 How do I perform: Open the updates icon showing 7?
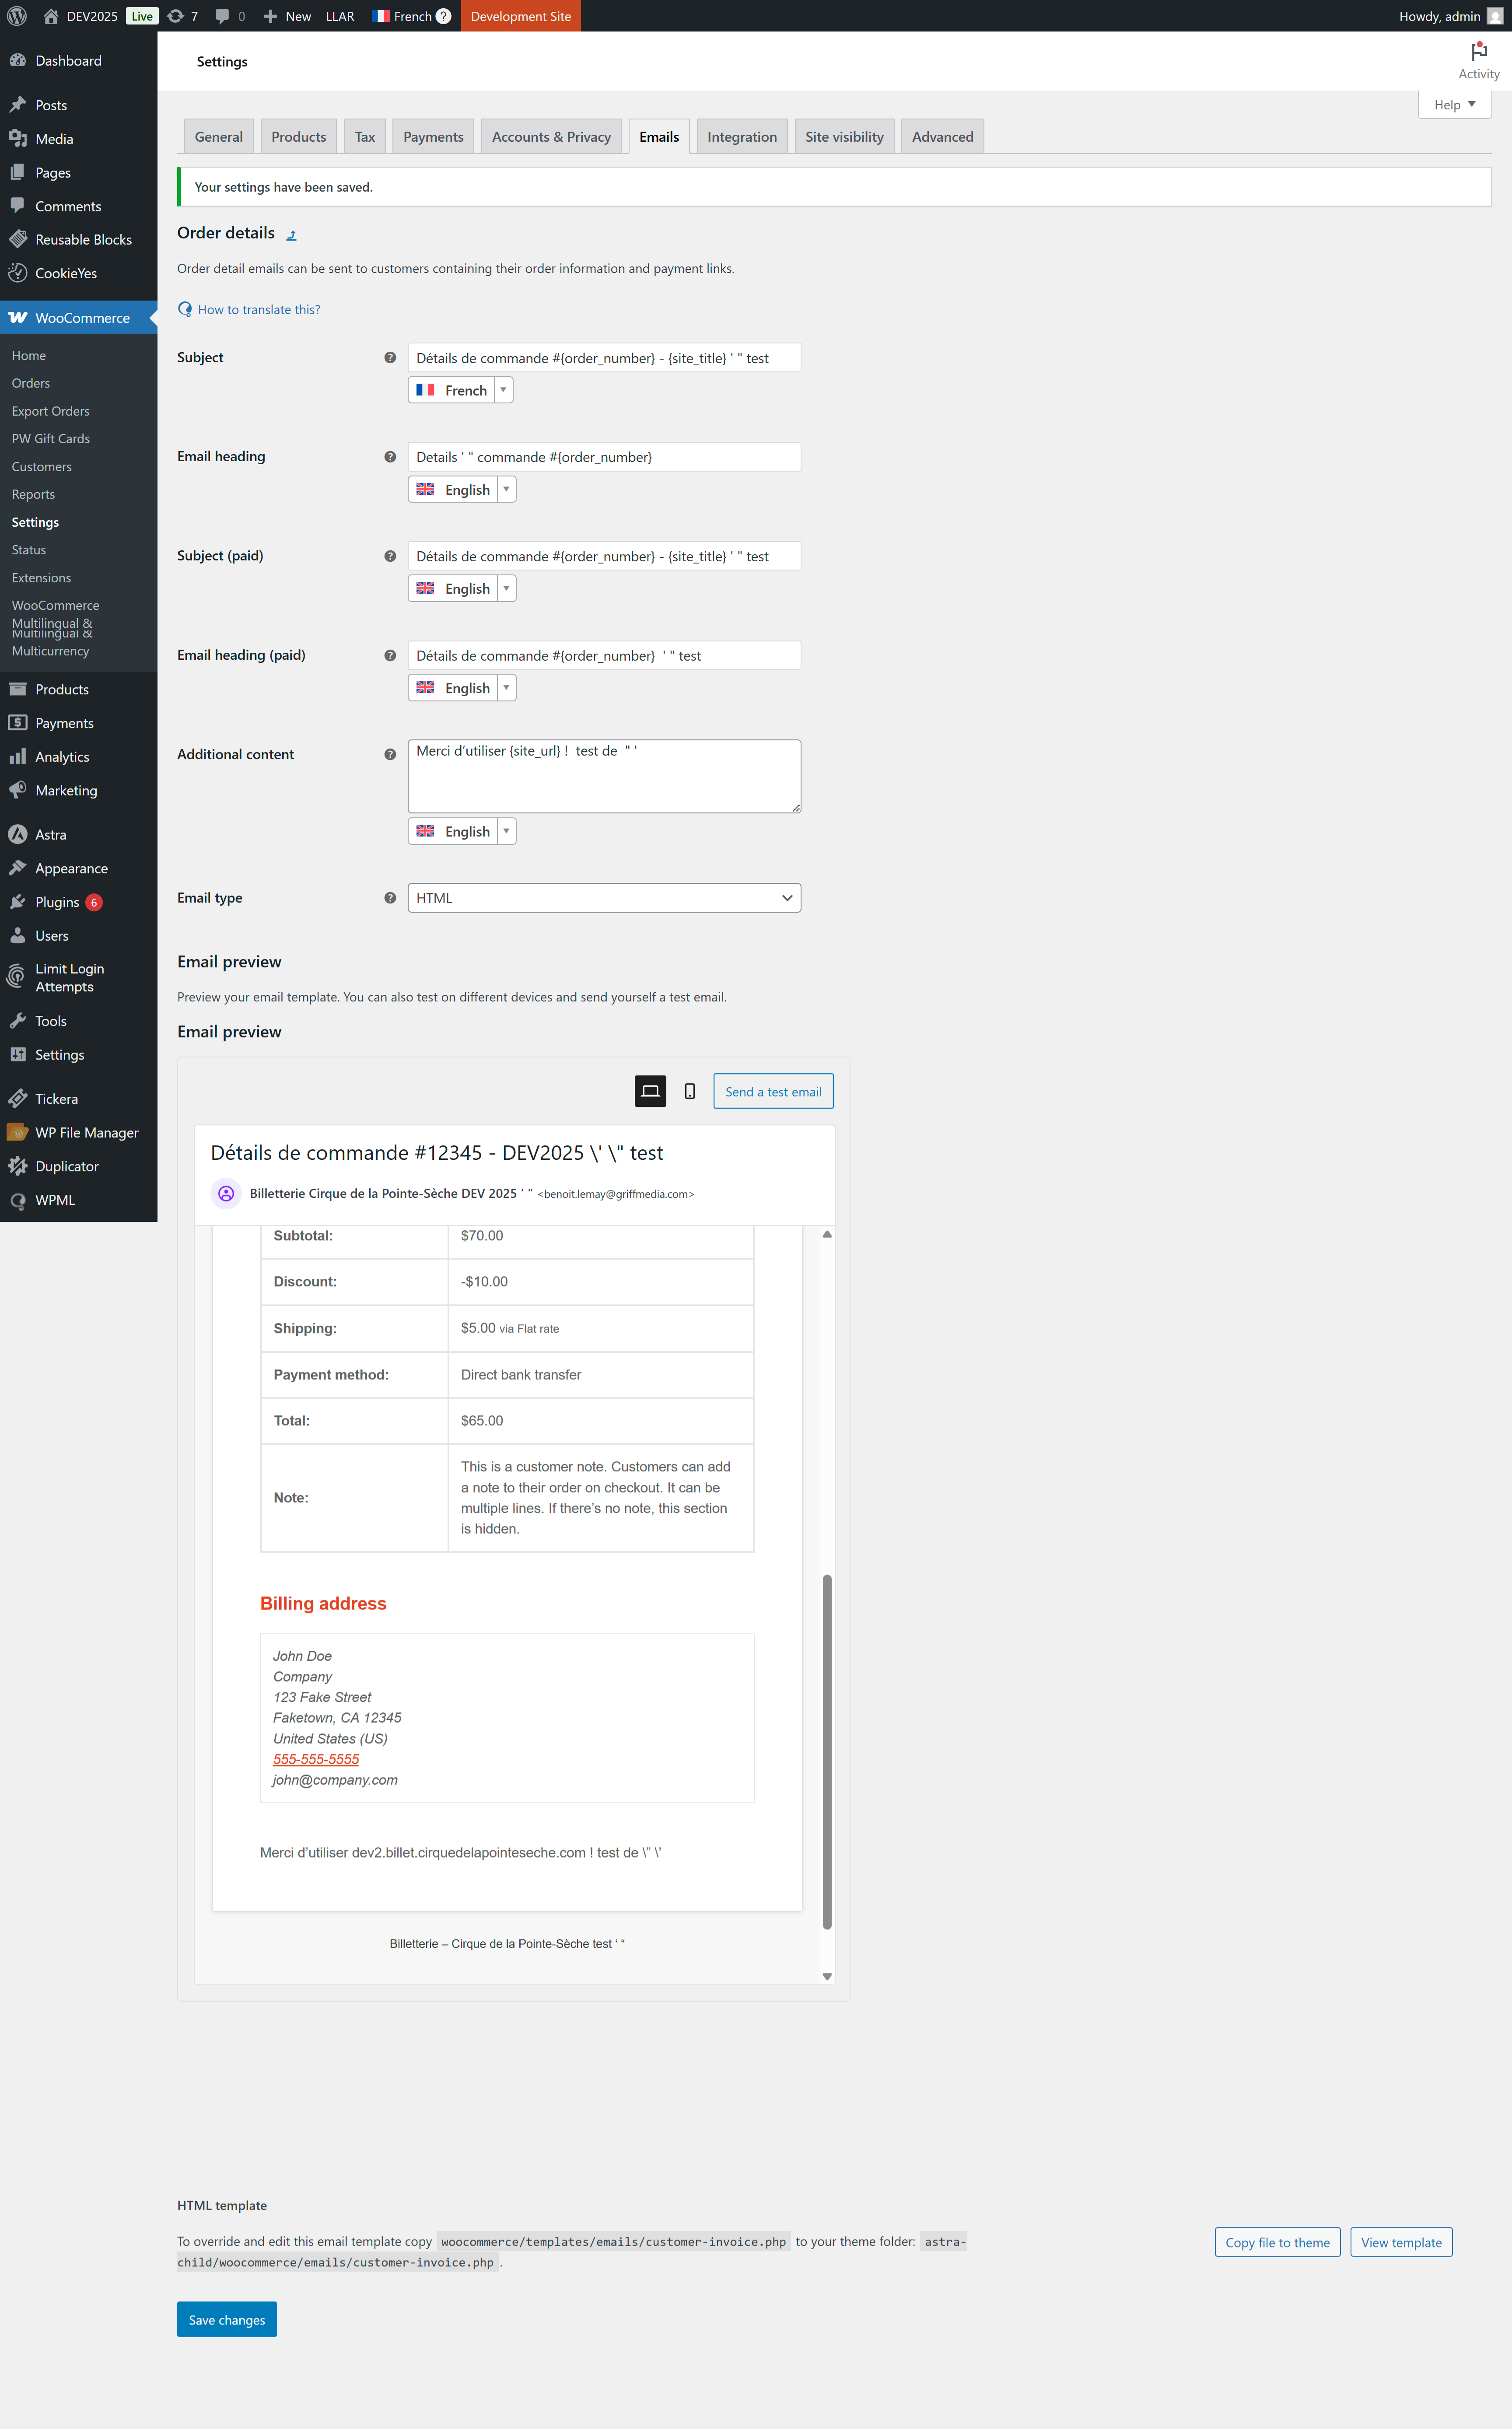click(176, 16)
